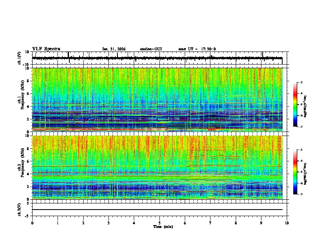
Task: Click time axis tick label "3"
Action: (x=108, y=223)
